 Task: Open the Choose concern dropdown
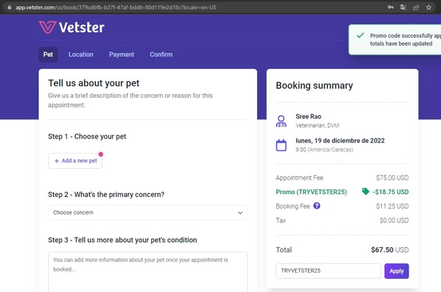pos(148,213)
